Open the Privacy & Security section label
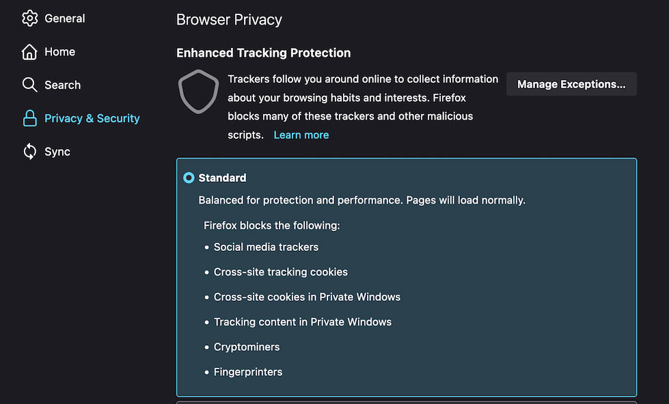Screen dimensions: 669x404 (x=92, y=118)
